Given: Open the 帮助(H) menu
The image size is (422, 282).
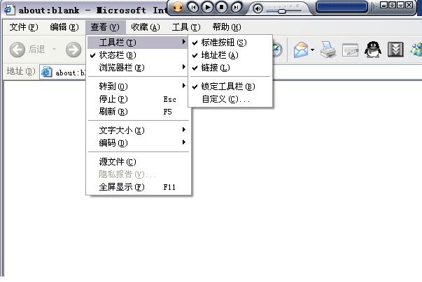Looking at the screenshot, I should [227, 27].
